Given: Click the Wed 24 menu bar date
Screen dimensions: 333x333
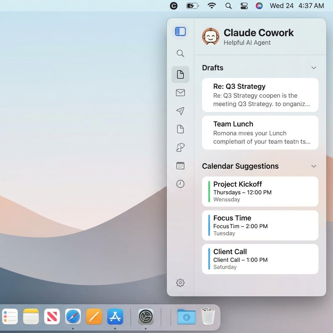Looking at the screenshot, I should (282, 6).
